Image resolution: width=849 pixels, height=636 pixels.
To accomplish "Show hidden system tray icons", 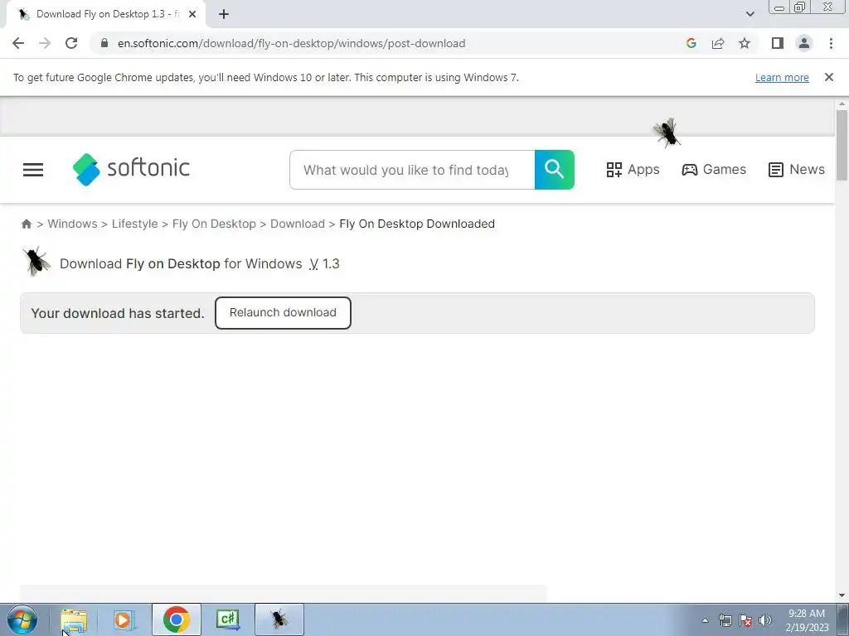I will coord(705,620).
